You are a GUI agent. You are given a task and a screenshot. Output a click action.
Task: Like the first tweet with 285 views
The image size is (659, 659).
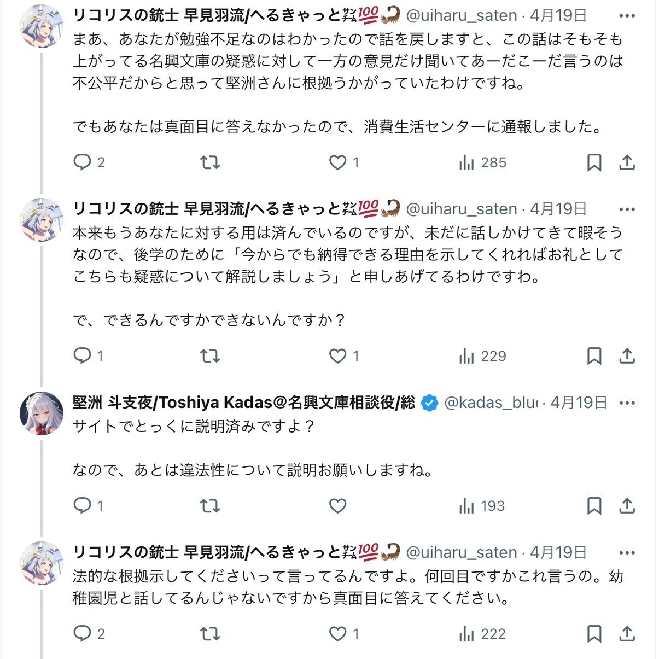[338, 162]
